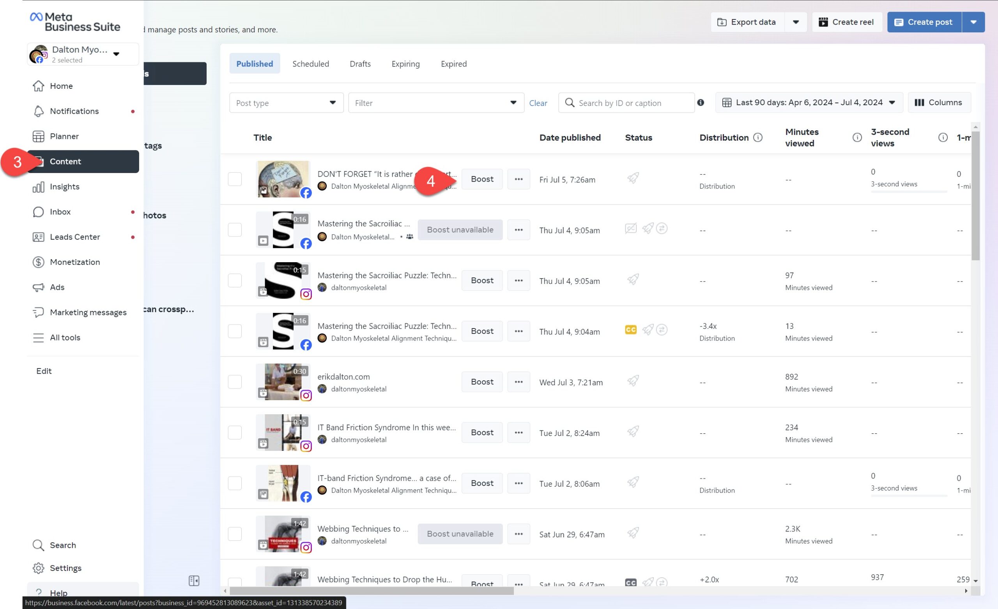Screen dimensions: 998x609
Task: Switch to the Scheduled tab
Action: pyautogui.click(x=311, y=64)
